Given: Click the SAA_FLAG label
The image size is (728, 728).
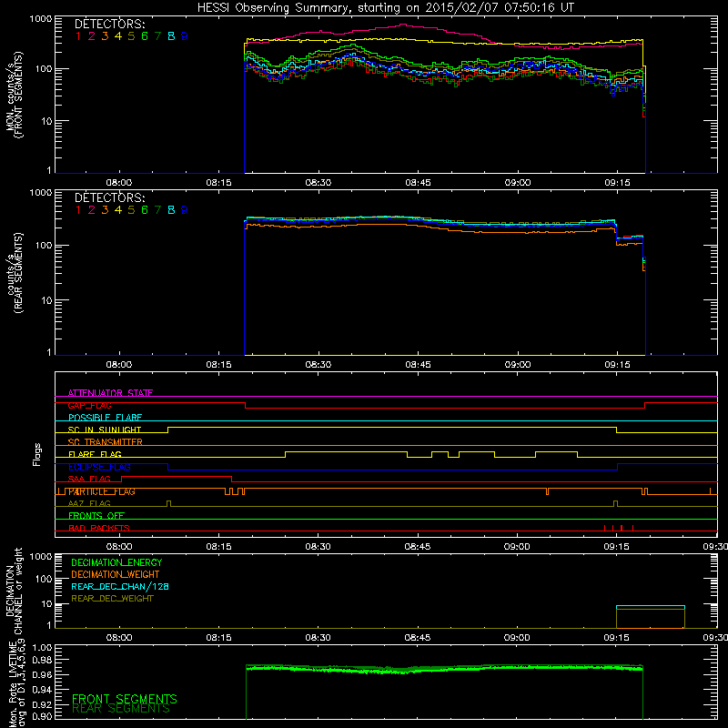Looking at the screenshot, I should (x=89, y=479).
